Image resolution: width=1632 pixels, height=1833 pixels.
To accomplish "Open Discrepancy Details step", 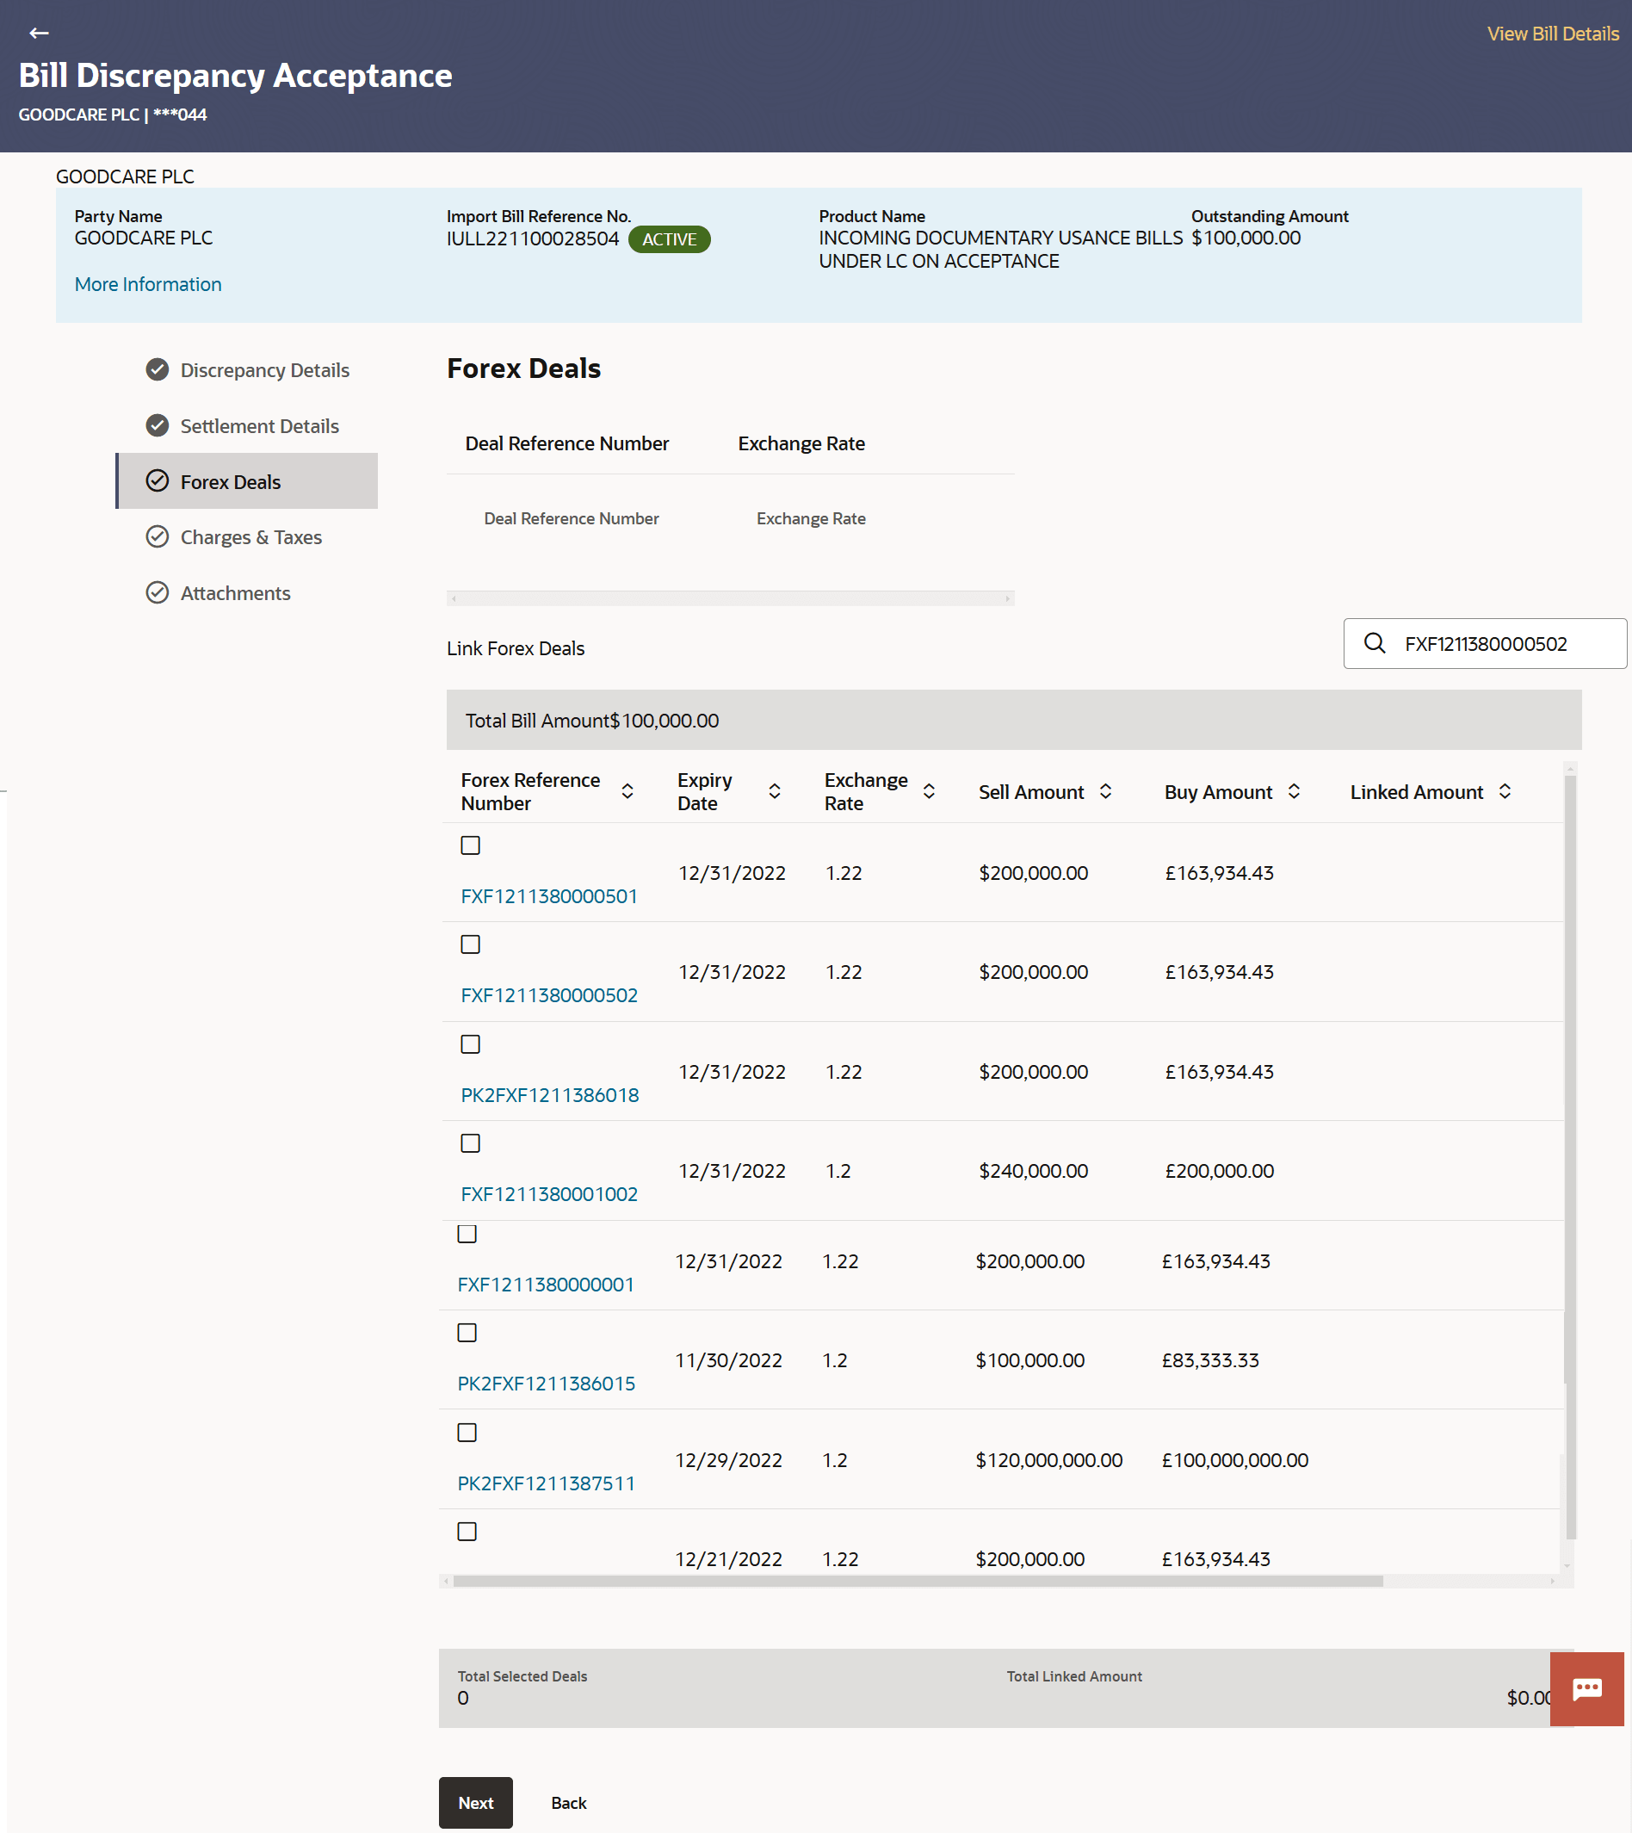I will click(264, 370).
